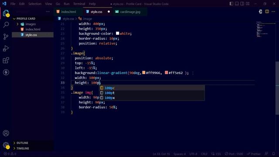The image size is (279, 157).
Task: Click line number 33 in gutter
Action: pyautogui.click(x=62, y=82)
